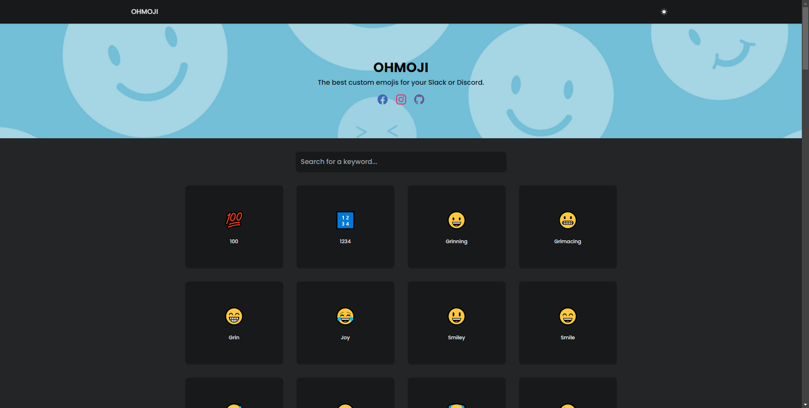Click the 'Grimacing' card label

coord(568,242)
